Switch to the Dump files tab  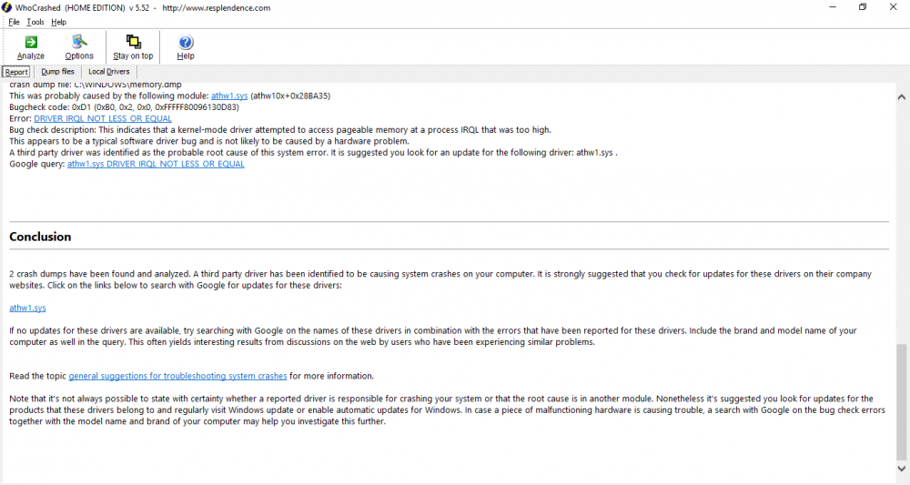pyautogui.click(x=57, y=72)
